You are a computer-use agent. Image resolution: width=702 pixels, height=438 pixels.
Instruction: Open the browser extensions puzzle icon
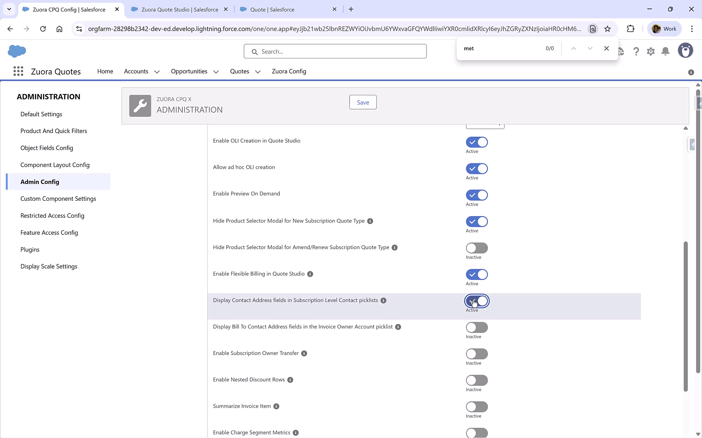click(x=630, y=29)
